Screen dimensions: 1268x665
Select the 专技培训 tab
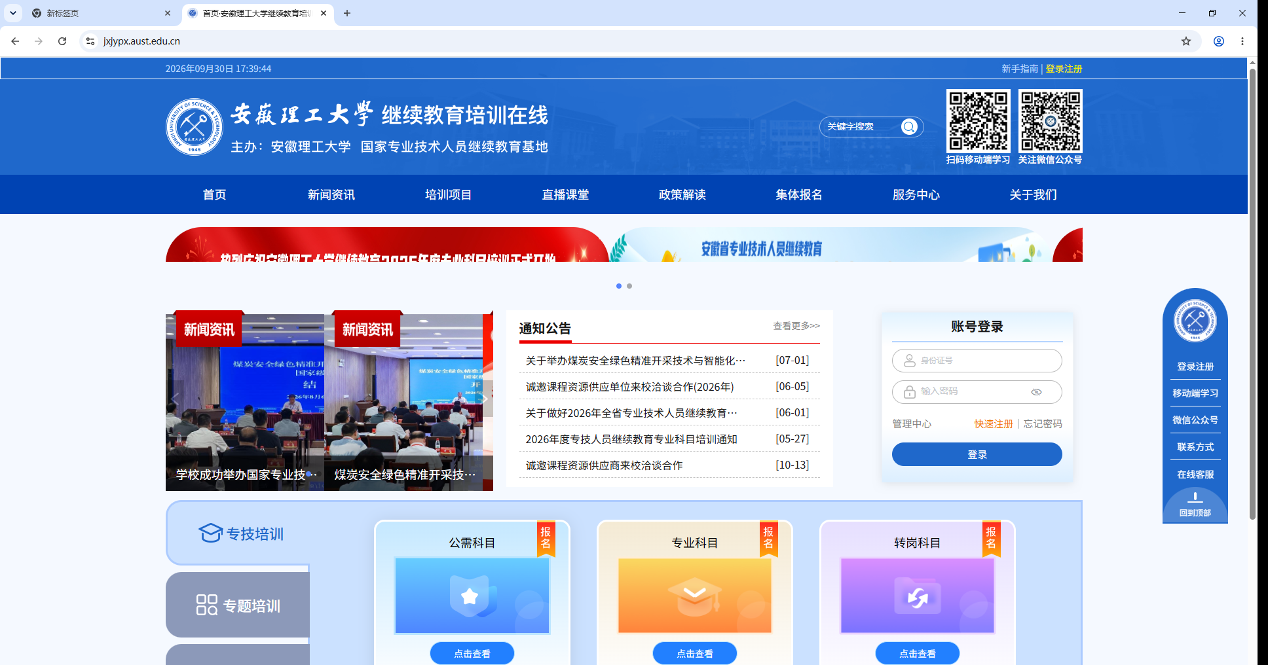238,533
